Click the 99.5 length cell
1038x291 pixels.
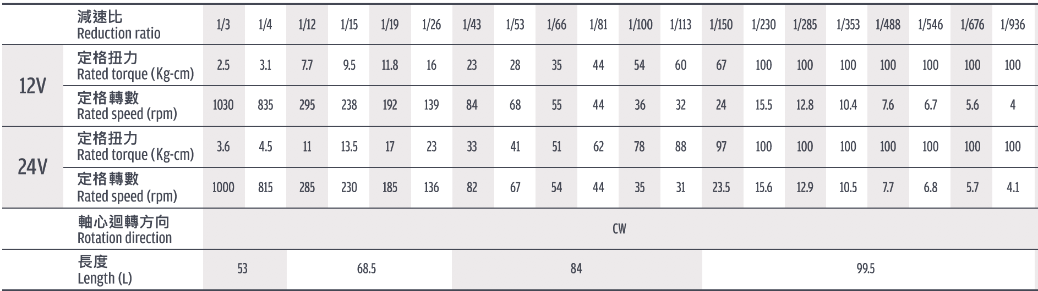(x=866, y=268)
